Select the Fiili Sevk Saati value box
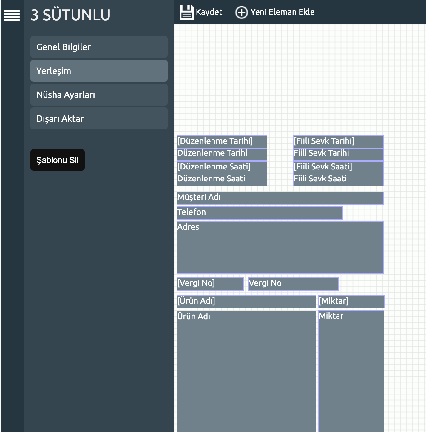 [x=338, y=180]
